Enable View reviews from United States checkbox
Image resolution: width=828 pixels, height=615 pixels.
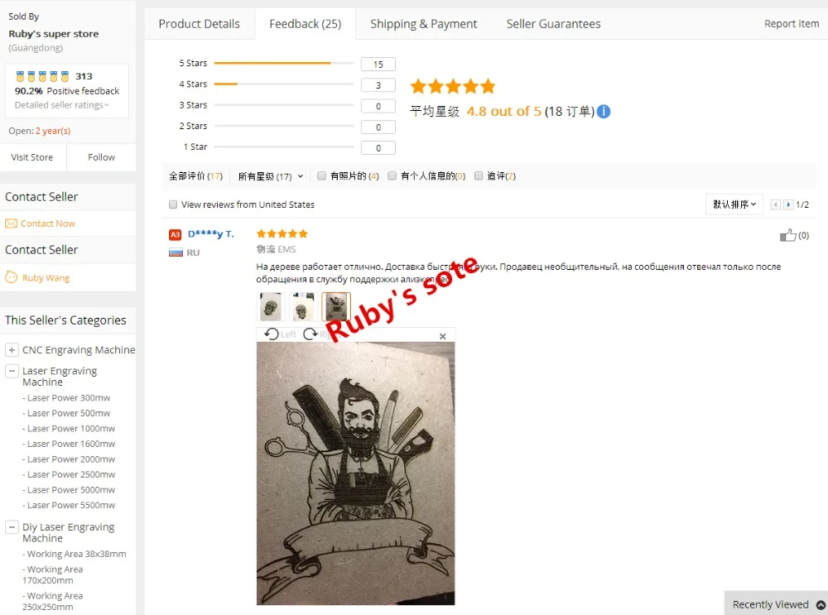point(173,204)
